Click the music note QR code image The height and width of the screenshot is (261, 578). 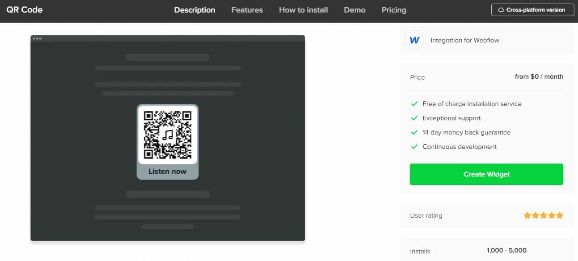[x=168, y=135]
